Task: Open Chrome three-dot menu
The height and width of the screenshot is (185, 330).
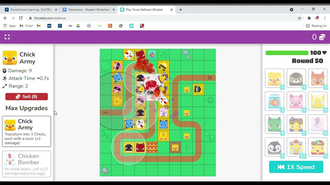Action: tap(325, 18)
